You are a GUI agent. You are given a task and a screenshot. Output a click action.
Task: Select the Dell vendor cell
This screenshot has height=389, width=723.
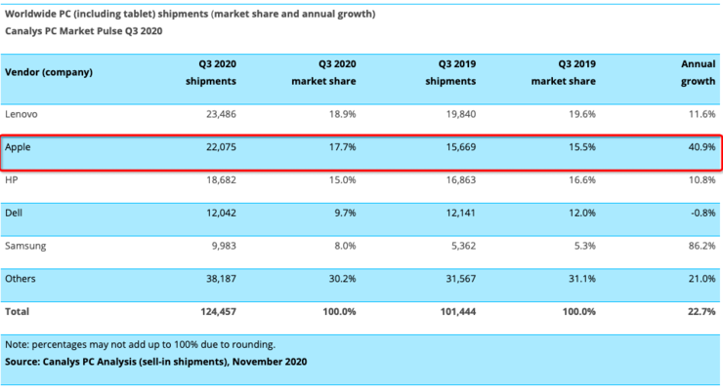point(14,213)
